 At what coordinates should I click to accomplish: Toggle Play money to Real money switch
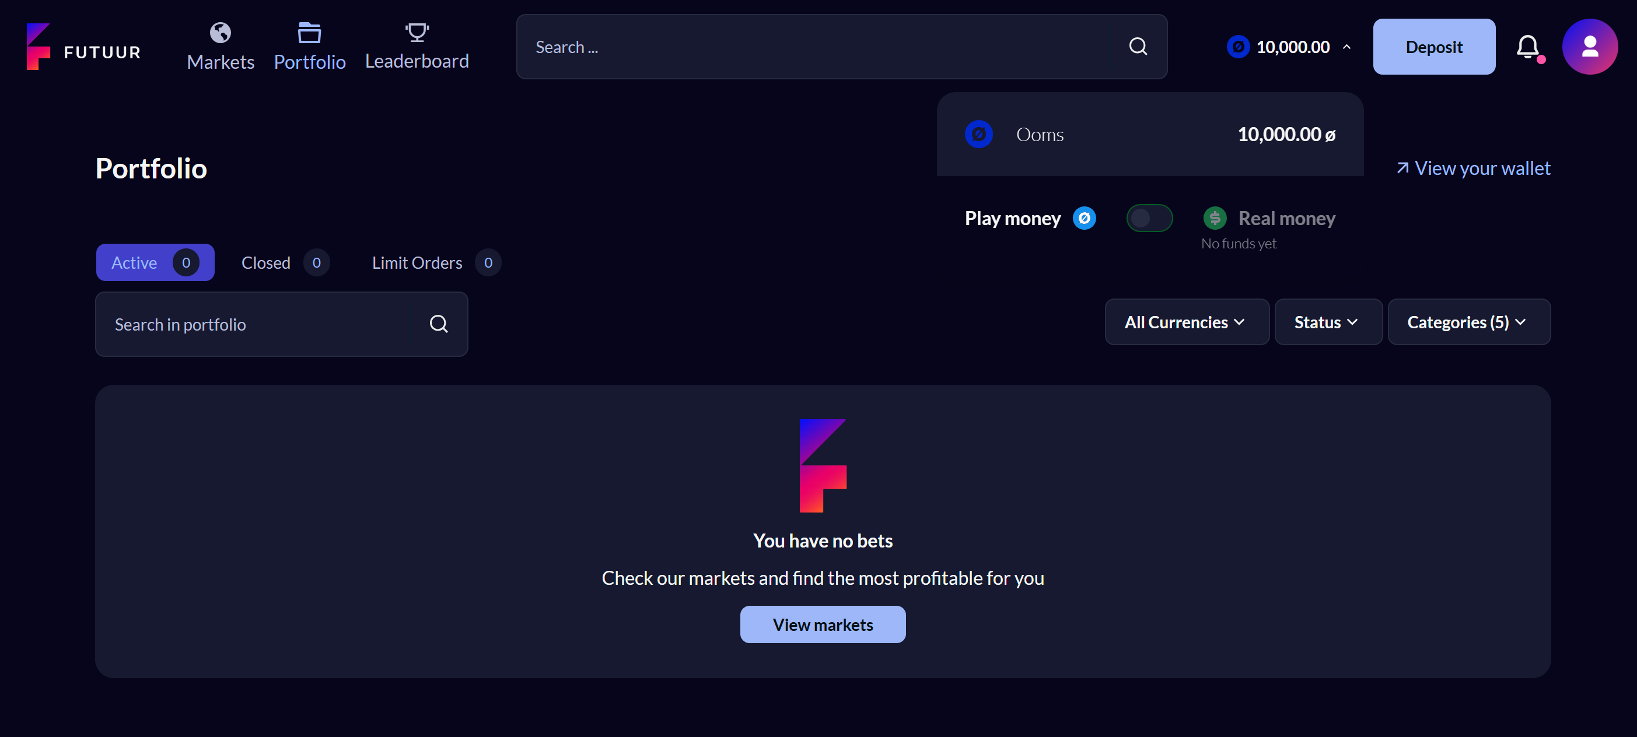[x=1150, y=219]
